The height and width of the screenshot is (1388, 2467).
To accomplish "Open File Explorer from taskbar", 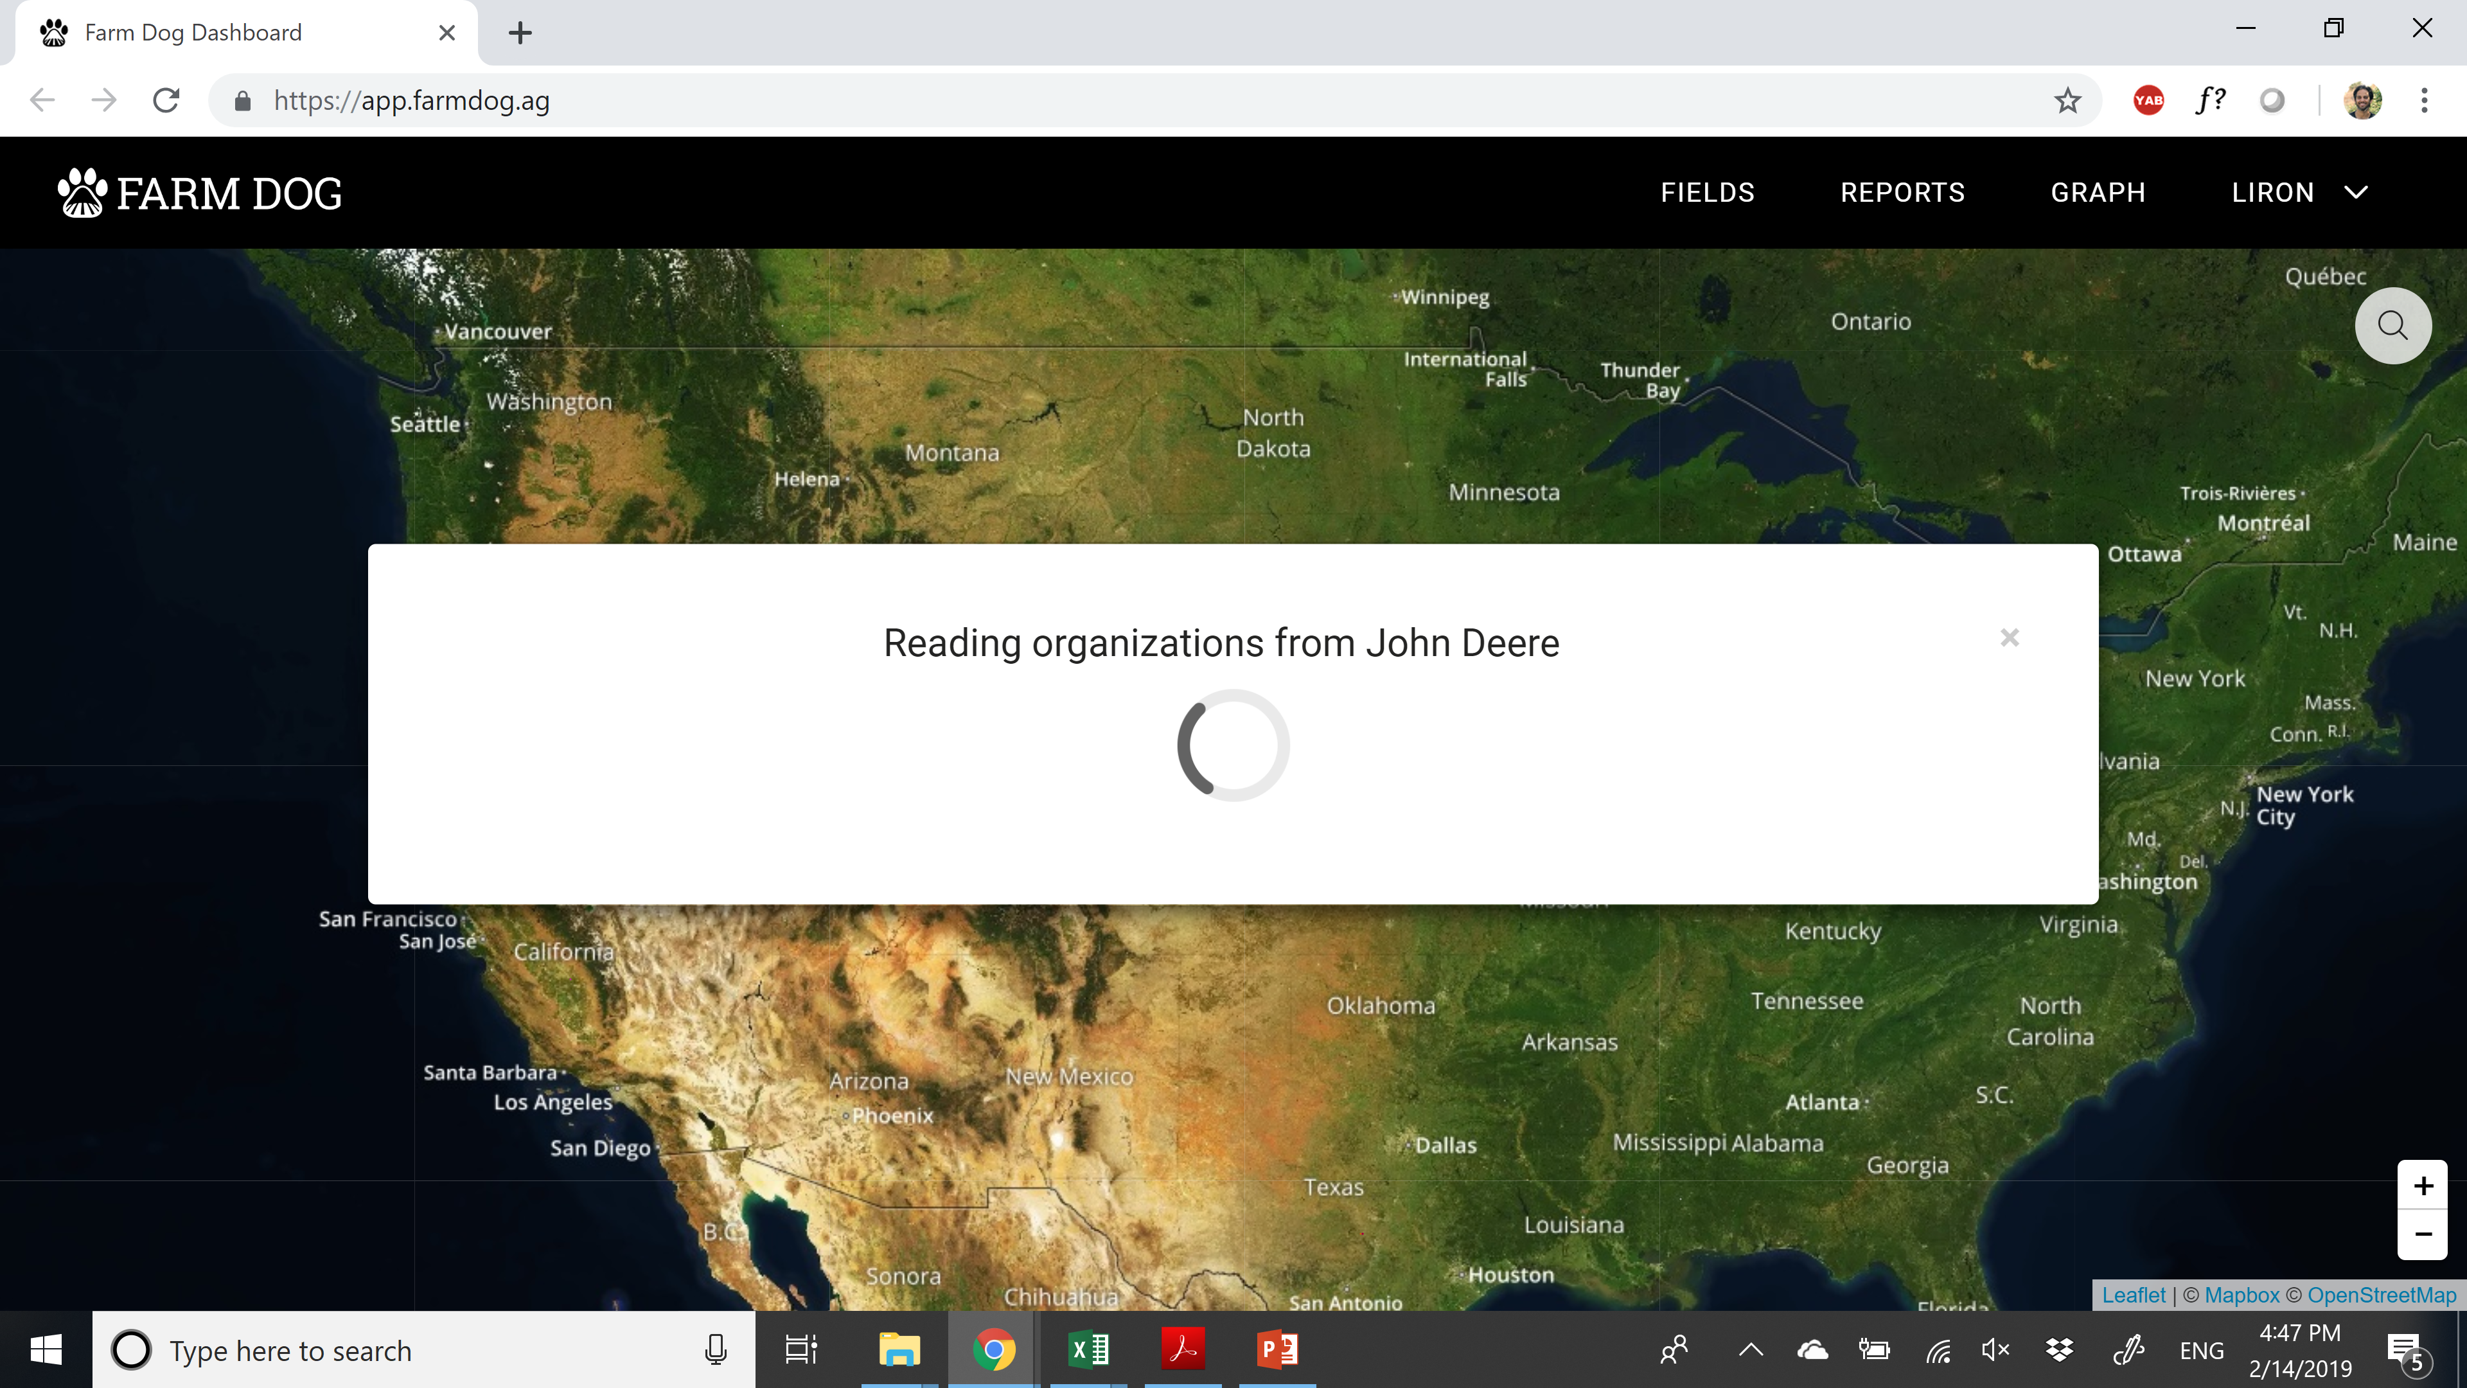I will (898, 1349).
